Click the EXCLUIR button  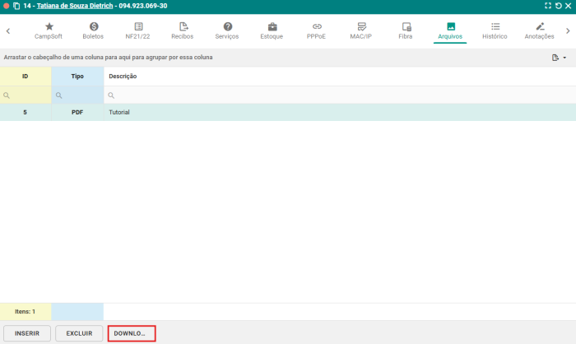pyautogui.click(x=79, y=333)
